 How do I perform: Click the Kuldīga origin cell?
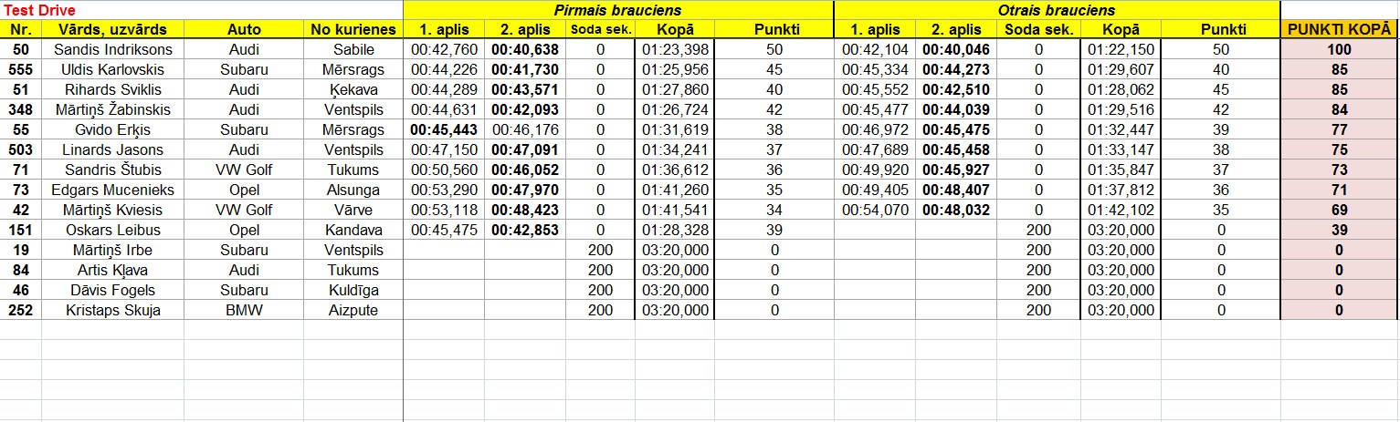pos(353,290)
